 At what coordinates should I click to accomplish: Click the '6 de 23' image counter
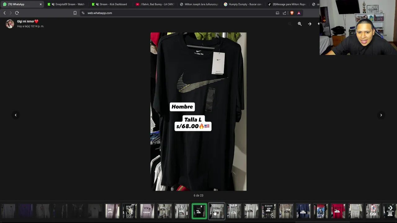(198, 195)
